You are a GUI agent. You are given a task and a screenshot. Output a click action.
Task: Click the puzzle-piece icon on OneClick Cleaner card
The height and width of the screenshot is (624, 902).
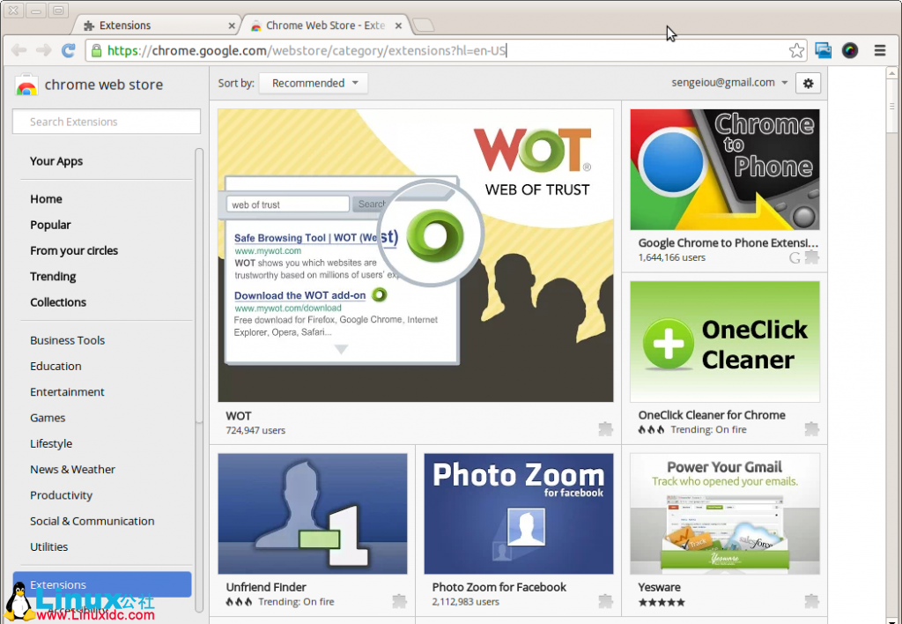click(x=811, y=429)
